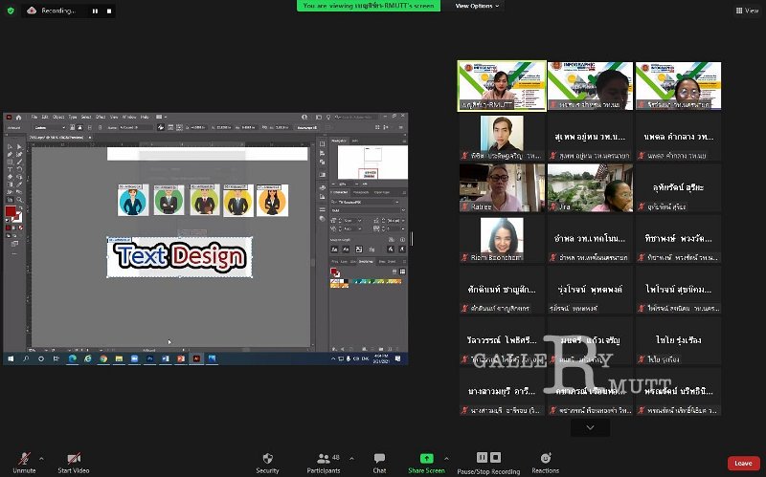Open the Participants list

click(324, 463)
